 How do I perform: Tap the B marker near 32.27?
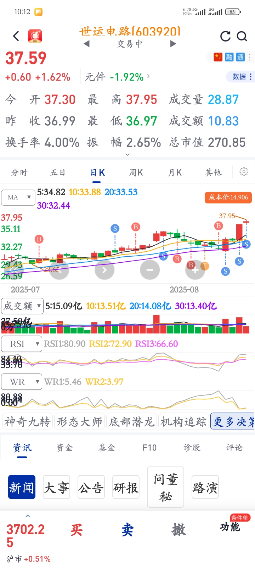click(x=39, y=239)
